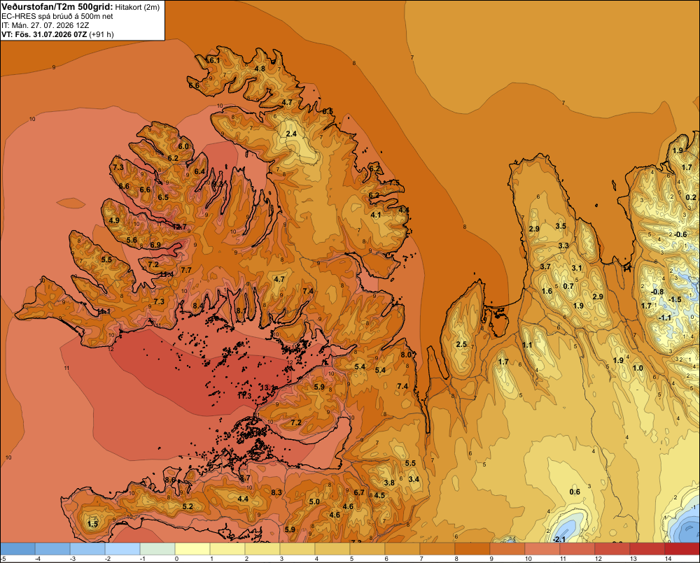Select the 8.3 temperature value
The image size is (700, 563).
[x=276, y=492]
